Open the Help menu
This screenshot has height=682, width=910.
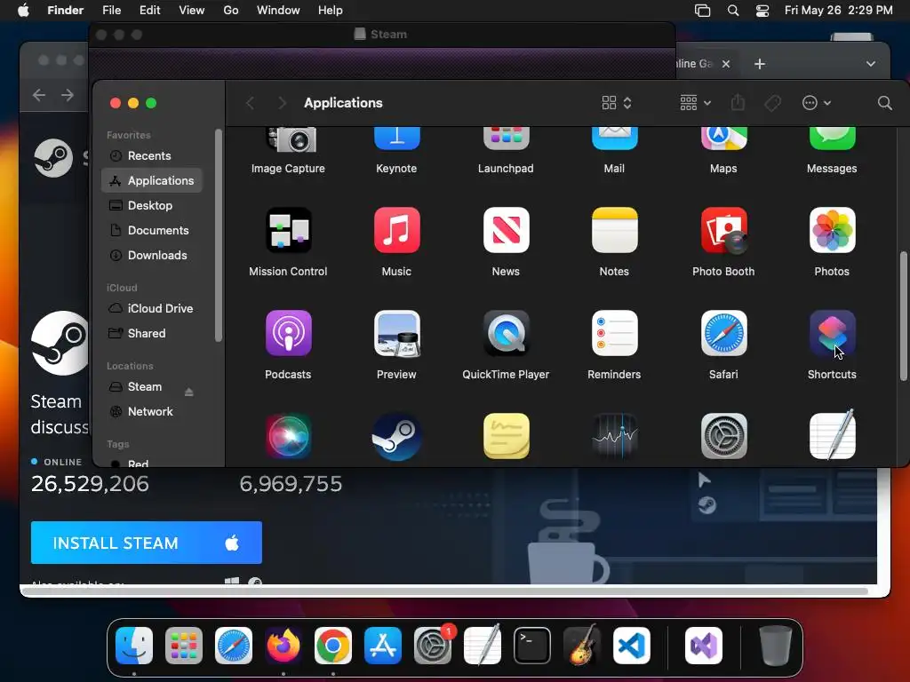331,11
